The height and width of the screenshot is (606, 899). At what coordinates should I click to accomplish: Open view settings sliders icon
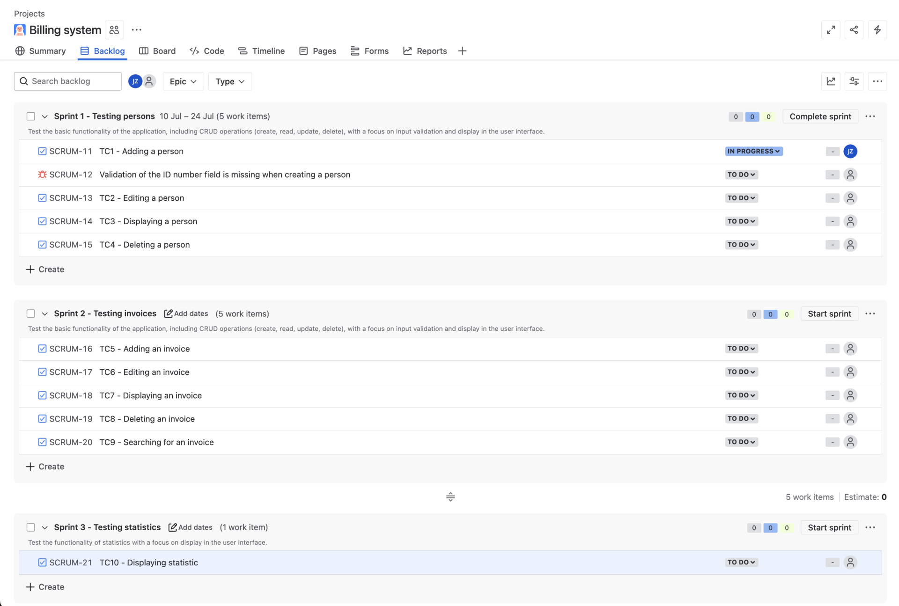click(854, 81)
